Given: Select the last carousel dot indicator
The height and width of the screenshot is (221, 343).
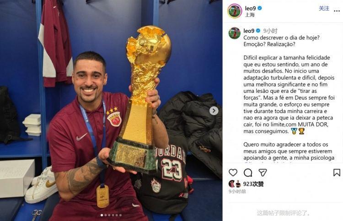Looking at the screenshot, I should point(121,216).
